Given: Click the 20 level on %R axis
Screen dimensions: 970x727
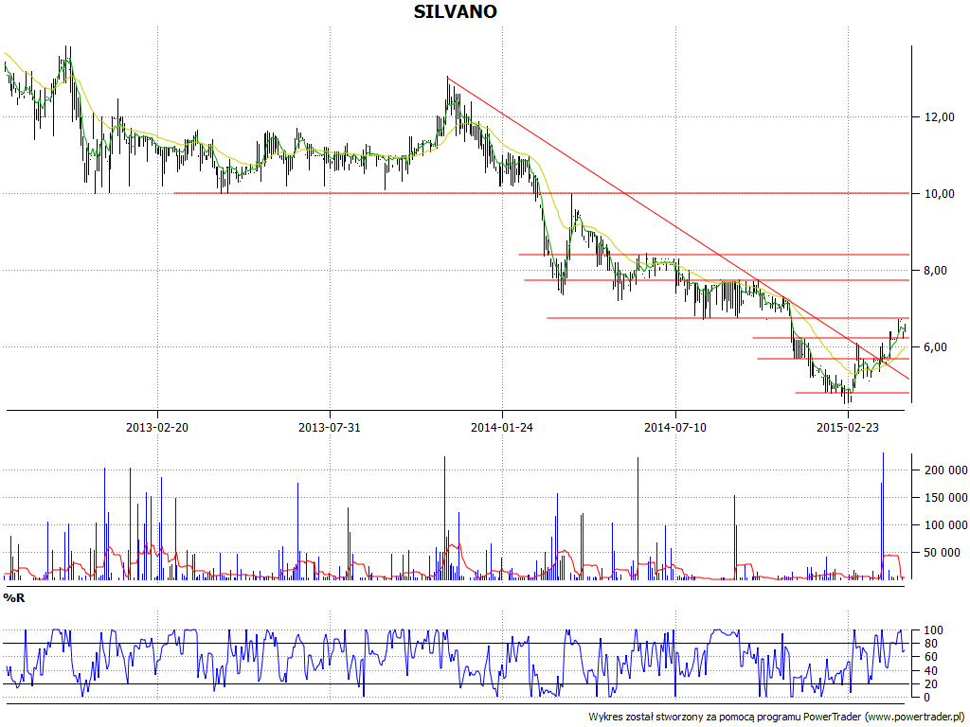Looking at the screenshot, I should tap(931, 683).
